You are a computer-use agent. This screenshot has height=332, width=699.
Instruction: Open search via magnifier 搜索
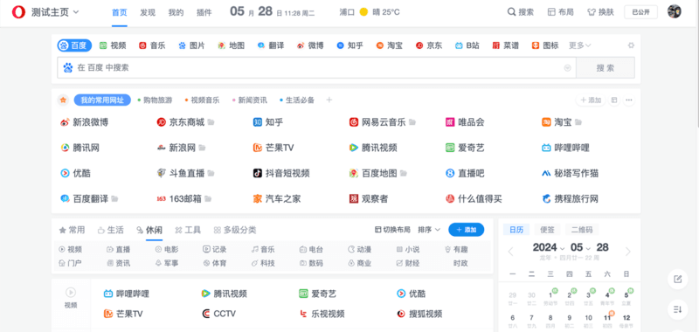click(520, 12)
